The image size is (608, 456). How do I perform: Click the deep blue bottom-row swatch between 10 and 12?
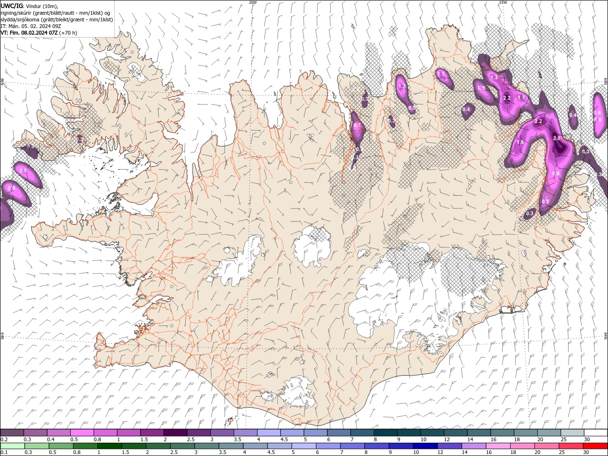click(425, 446)
